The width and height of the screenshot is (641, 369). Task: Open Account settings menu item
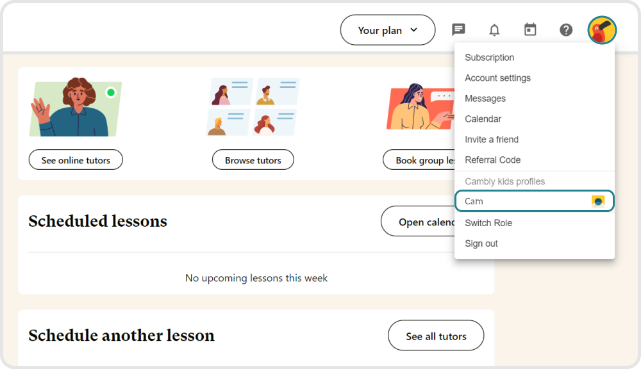point(497,78)
